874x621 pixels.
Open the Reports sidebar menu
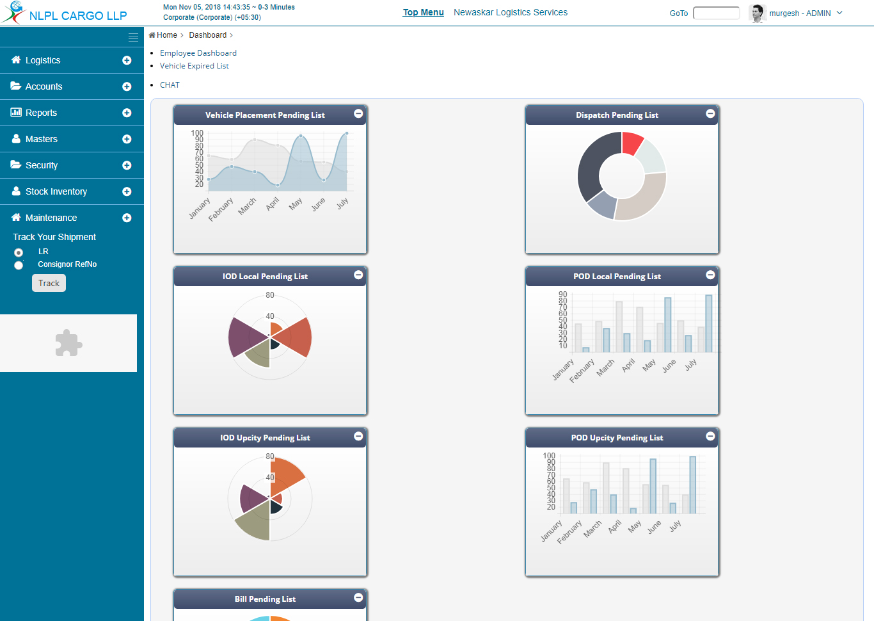click(42, 113)
